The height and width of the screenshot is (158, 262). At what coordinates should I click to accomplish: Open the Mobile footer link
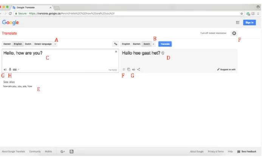coord(48,152)
